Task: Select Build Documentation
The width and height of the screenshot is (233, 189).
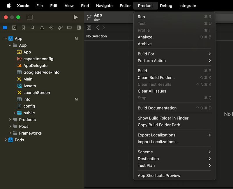Action: pyautogui.click(x=174, y=108)
